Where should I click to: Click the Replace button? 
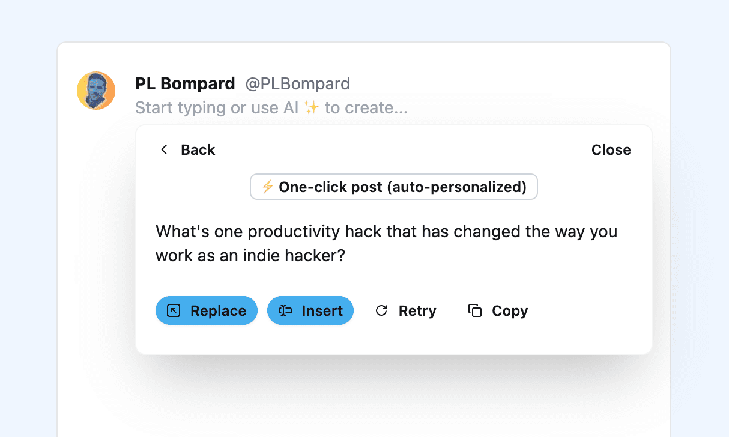tap(207, 310)
